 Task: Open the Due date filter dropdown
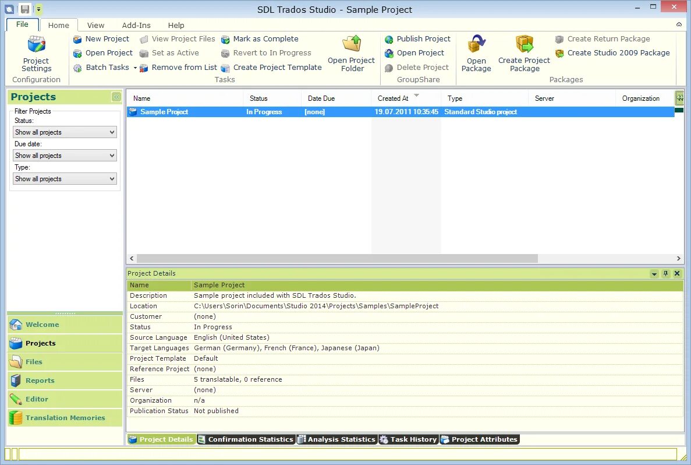[65, 156]
